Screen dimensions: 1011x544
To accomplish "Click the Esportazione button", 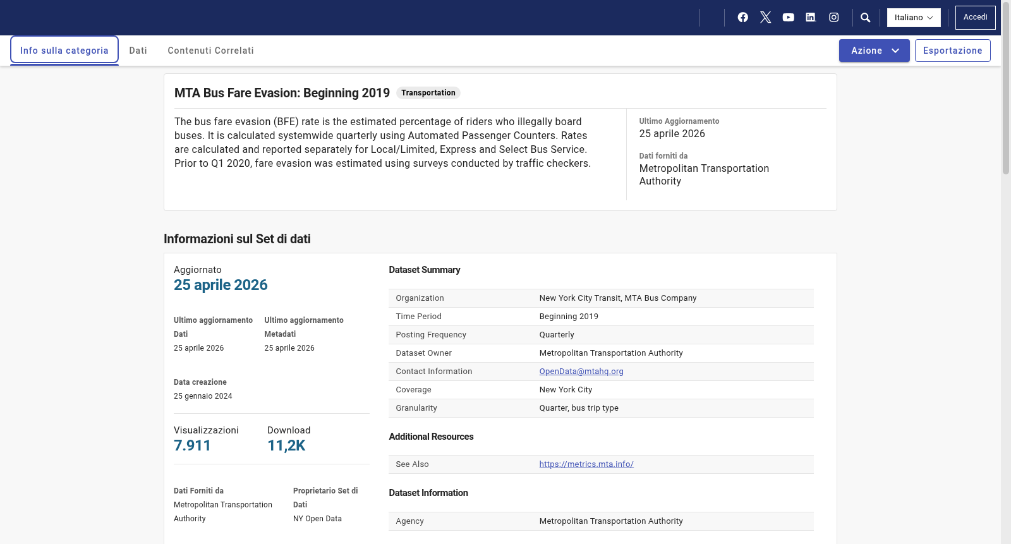I will point(953,51).
